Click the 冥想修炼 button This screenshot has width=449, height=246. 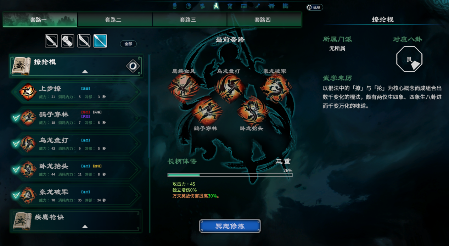click(230, 226)
